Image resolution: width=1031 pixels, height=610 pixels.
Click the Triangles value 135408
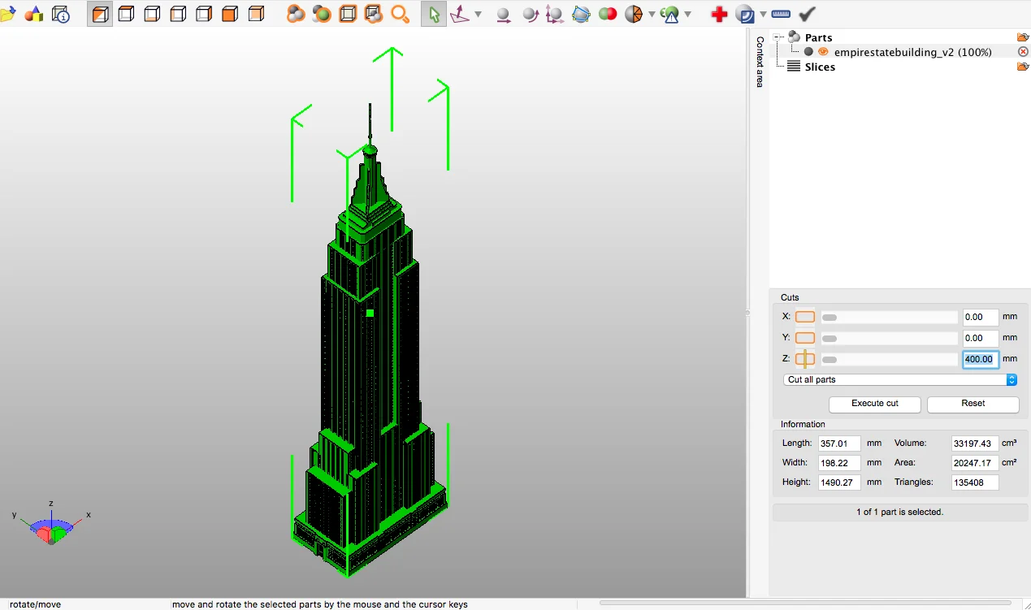click(x=975, y=482)
